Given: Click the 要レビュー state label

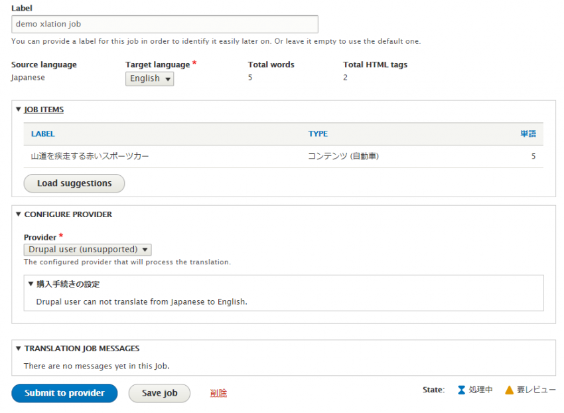Looking at the screenshot, I should pyautogui.click(x=536, y=390).
